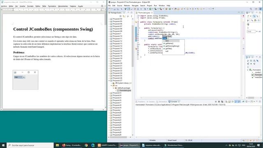Expand the Proyecto12 project node
Viewport: 263px width, 148px height.
(109, 61)
